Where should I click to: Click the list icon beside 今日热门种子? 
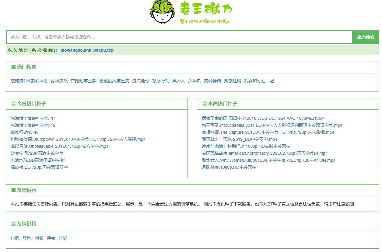pyautogui.click(x=12, y=104)
